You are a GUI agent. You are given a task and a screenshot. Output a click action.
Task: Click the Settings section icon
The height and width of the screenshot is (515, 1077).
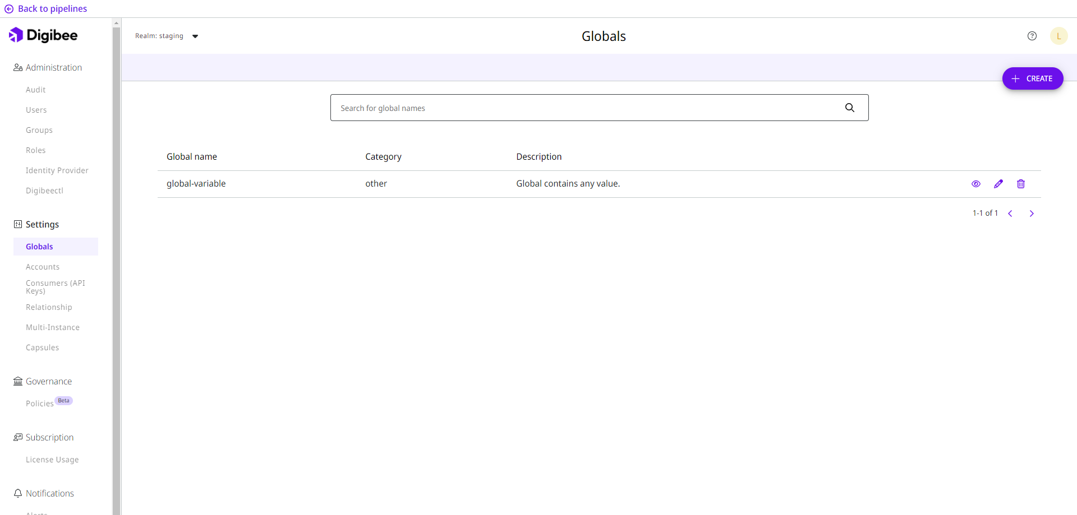[17, 224]
